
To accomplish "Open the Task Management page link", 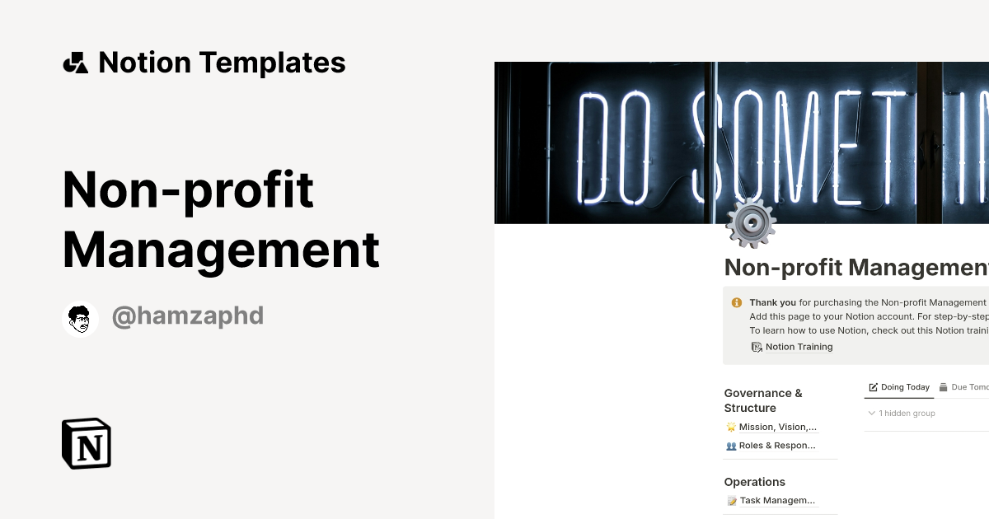I will [778, 500].
